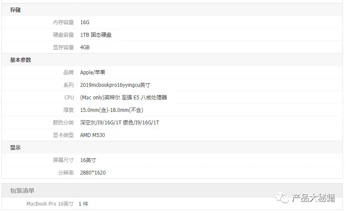Select the 内存容量 label
The height and width of the screenshot is (213, 346).
[63, 22]
